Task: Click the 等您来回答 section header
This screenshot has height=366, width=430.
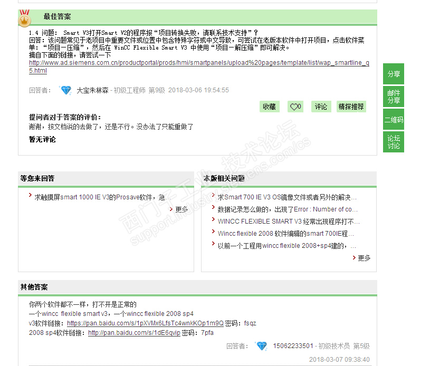Action: pyautogui.click(x=37, y=178)
